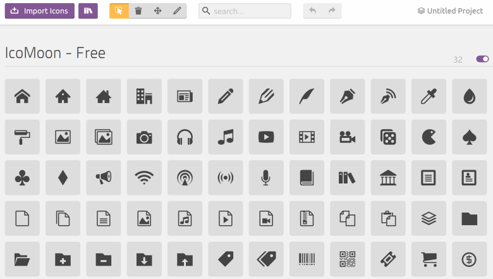Select the pacman icon
This screenshot has height=279, width=493.
point(429,137)
